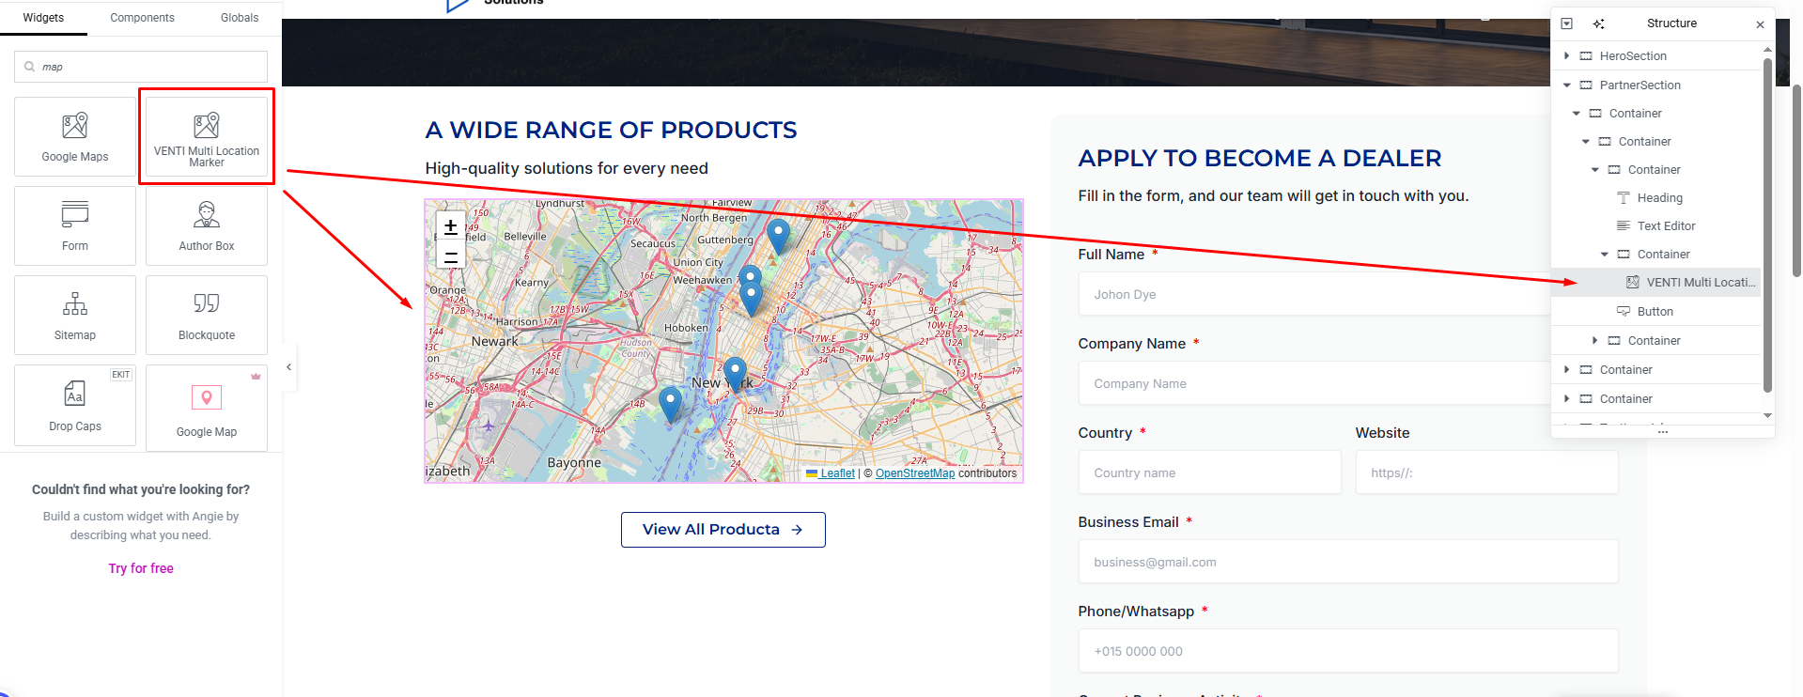Viewport: 1803px width, 697px height.
Task: Click the southwestern map marker above Bayonne
Action: click(x=670, y=405)
